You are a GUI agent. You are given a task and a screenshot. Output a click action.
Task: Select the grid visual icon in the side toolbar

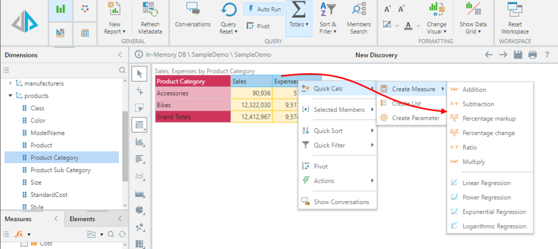139,125
